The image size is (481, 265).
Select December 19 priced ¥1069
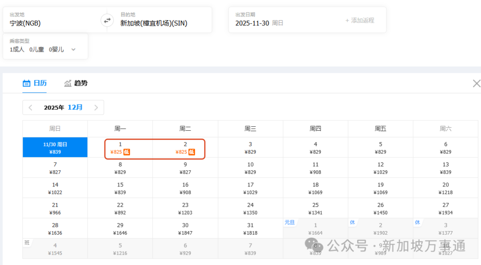point(380,188)
